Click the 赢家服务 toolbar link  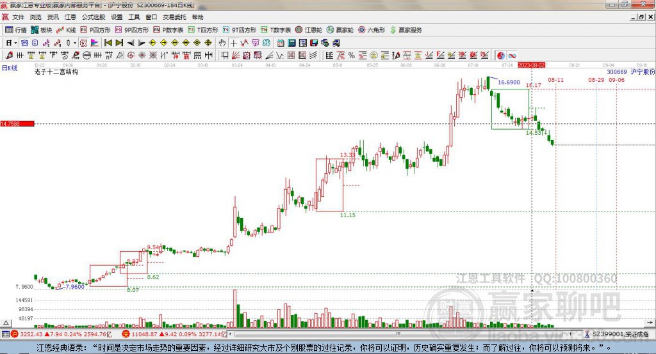[406, 30]
